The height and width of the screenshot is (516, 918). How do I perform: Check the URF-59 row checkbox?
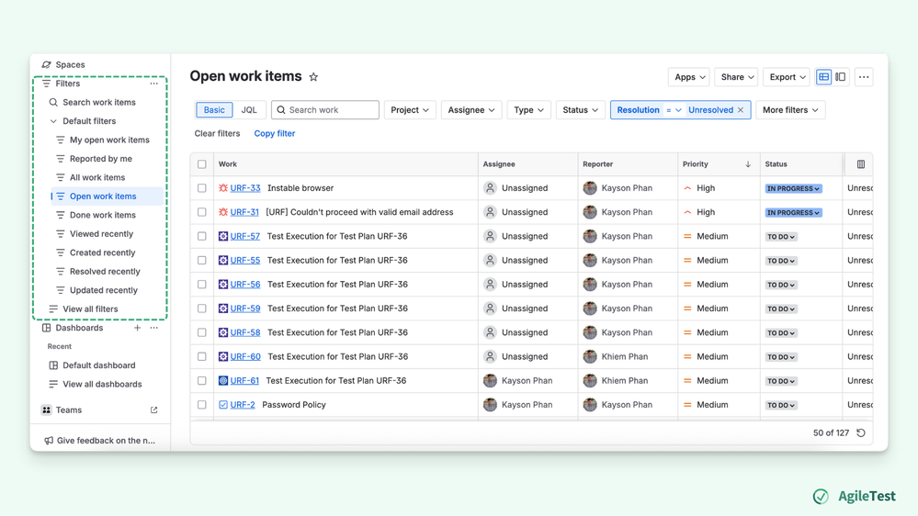coord(202,308)
